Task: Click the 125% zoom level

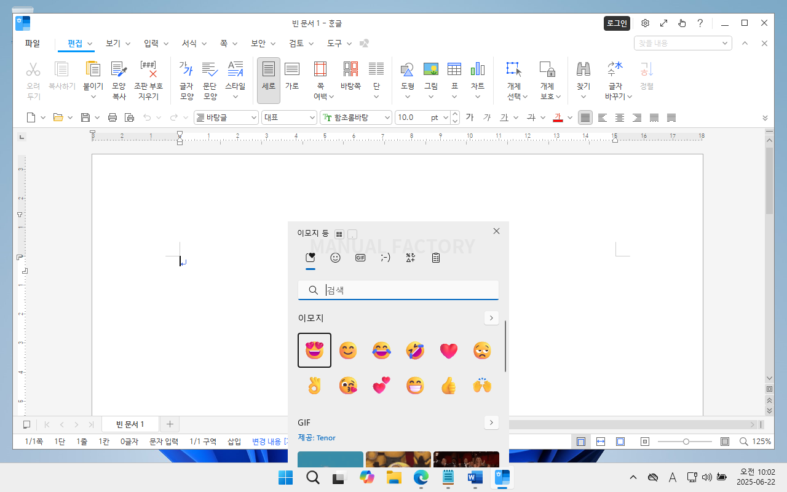Action: click(x=762, y=442)
